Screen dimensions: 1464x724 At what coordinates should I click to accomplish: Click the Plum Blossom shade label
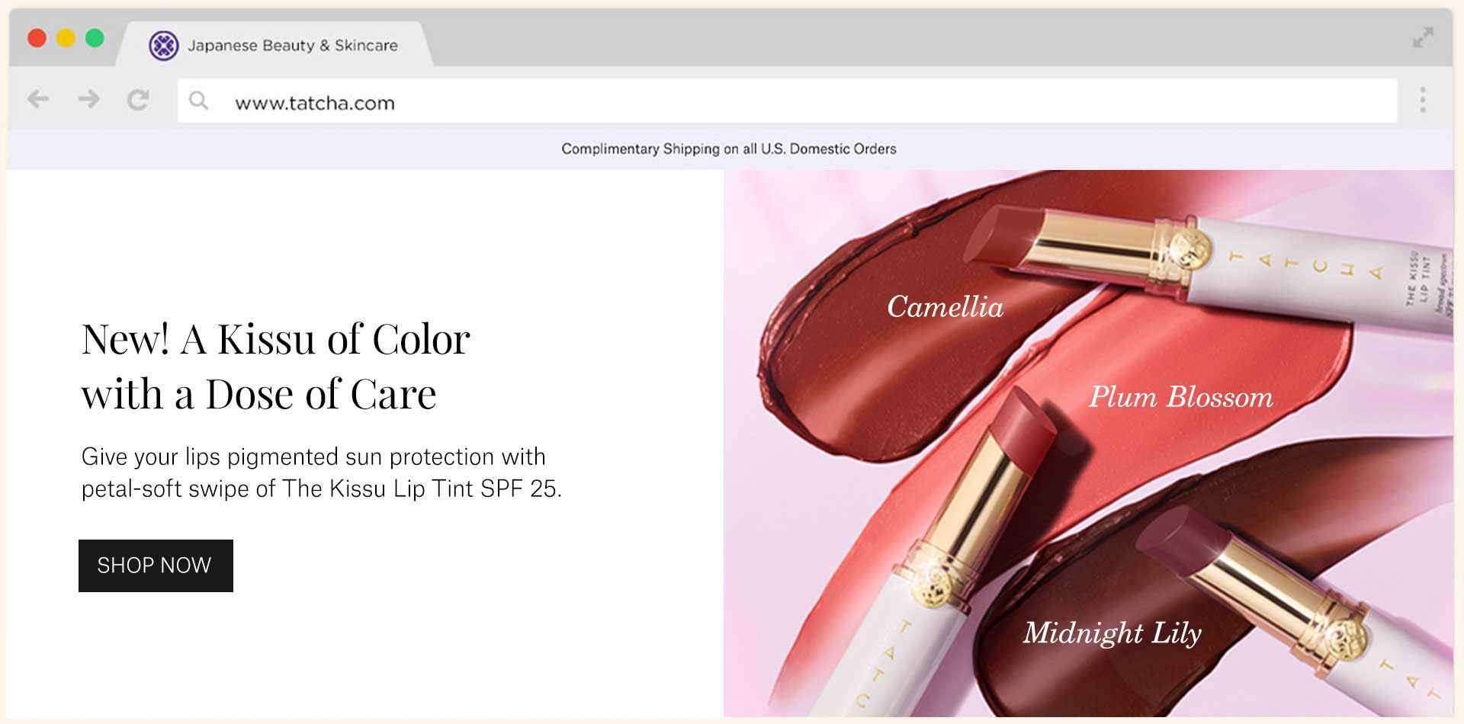tap(1181, 396)
